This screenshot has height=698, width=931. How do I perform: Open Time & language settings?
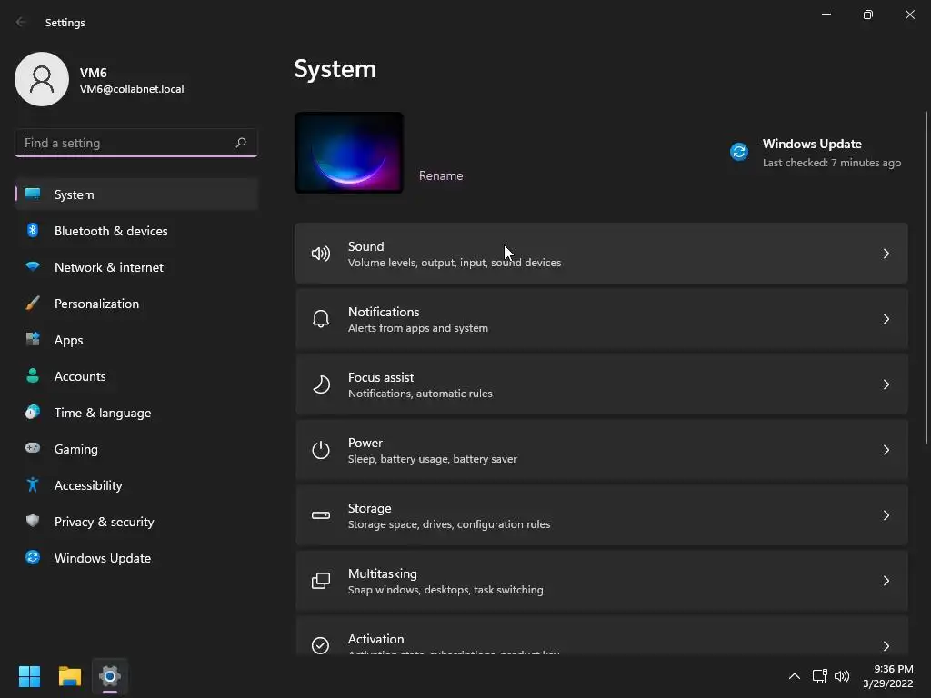(x=103, y=413)
